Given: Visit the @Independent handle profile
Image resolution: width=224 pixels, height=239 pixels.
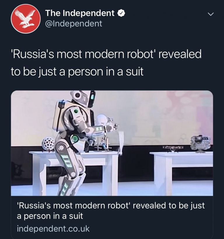Looking at the screenshot, I should [x=73, y=24].
